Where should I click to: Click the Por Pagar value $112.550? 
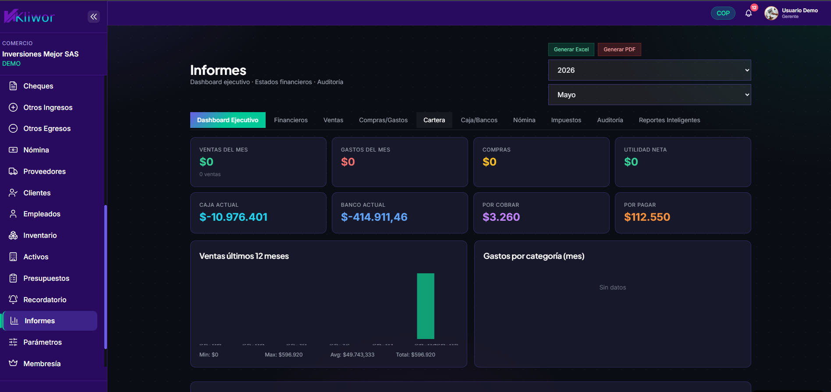click(x=647, y=217)
